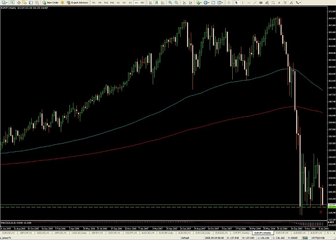Open the CHFJPY,Weekly chart tab

click(x=241, y=233)
